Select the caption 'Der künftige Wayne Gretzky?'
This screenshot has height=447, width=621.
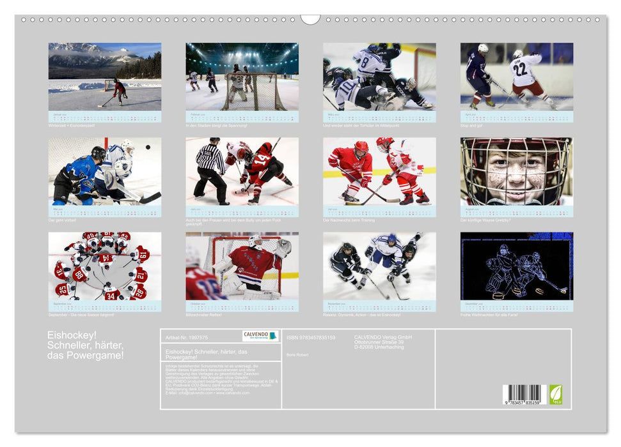pos(486,220)
